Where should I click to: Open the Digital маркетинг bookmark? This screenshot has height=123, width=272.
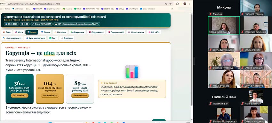(52, 9)
